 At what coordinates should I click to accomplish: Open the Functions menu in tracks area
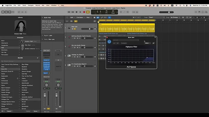pos(80,17)
